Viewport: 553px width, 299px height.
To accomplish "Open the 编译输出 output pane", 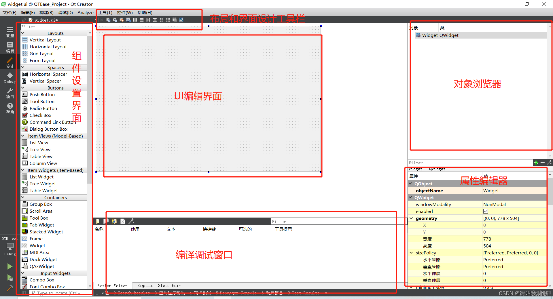I will 200,293.
